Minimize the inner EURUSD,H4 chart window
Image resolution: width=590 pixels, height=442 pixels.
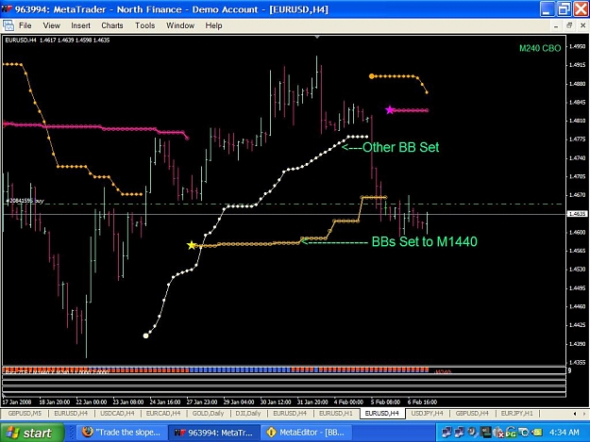[555, 25]
